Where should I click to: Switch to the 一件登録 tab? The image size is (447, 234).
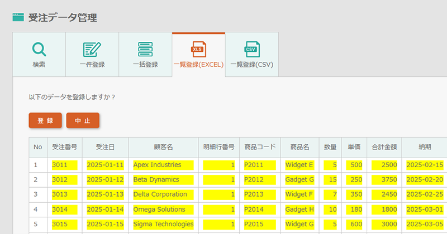pos(92,54)
